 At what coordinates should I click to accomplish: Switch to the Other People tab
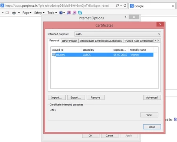tap(69, 41)
